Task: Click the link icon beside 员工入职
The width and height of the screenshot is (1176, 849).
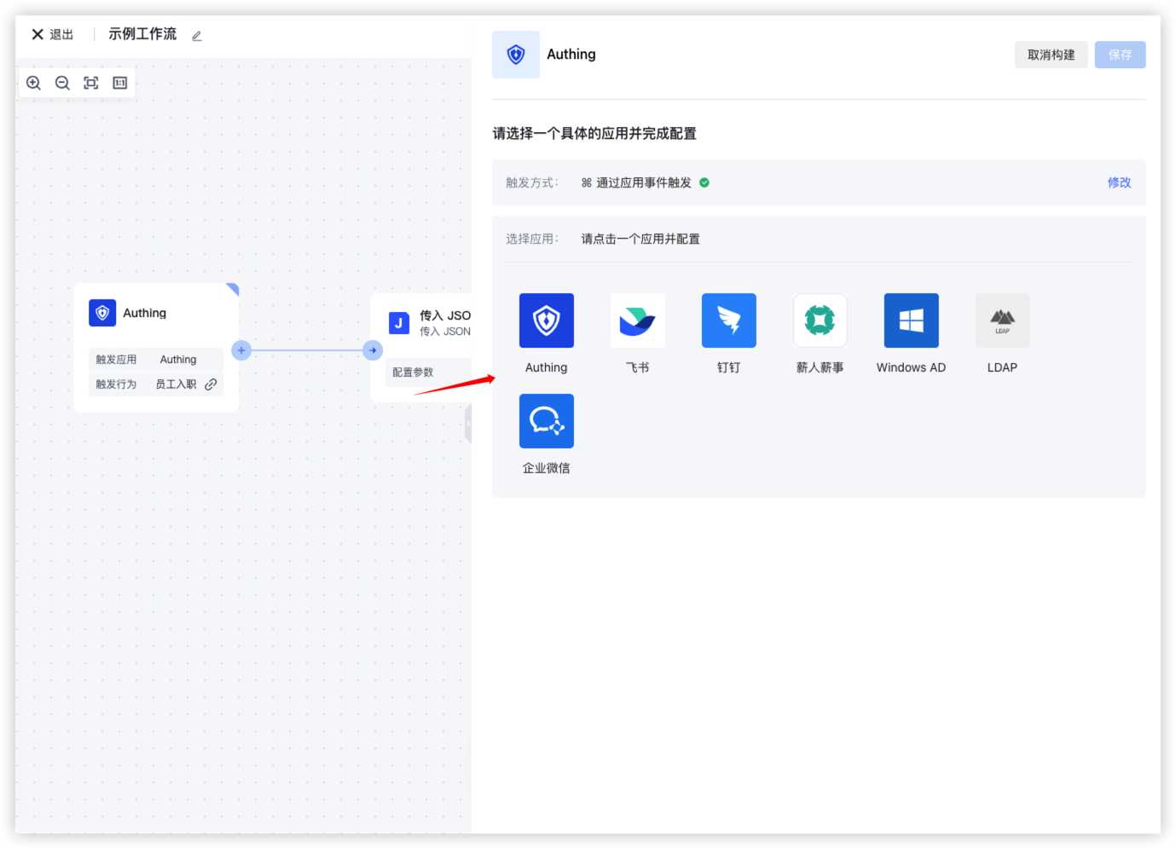Action: 211,384
